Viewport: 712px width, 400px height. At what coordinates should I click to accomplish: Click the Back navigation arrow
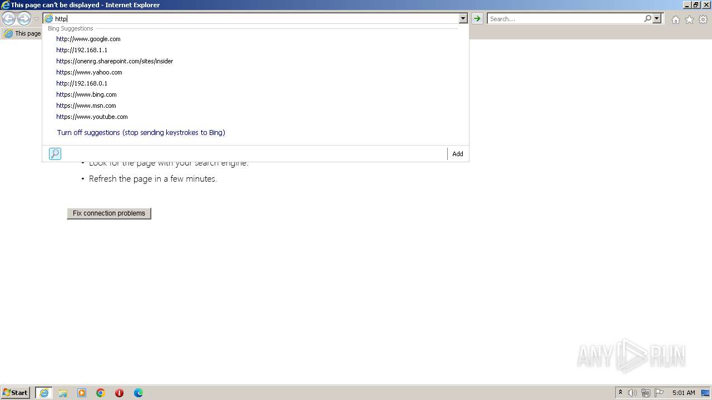(x=9, y=18)
